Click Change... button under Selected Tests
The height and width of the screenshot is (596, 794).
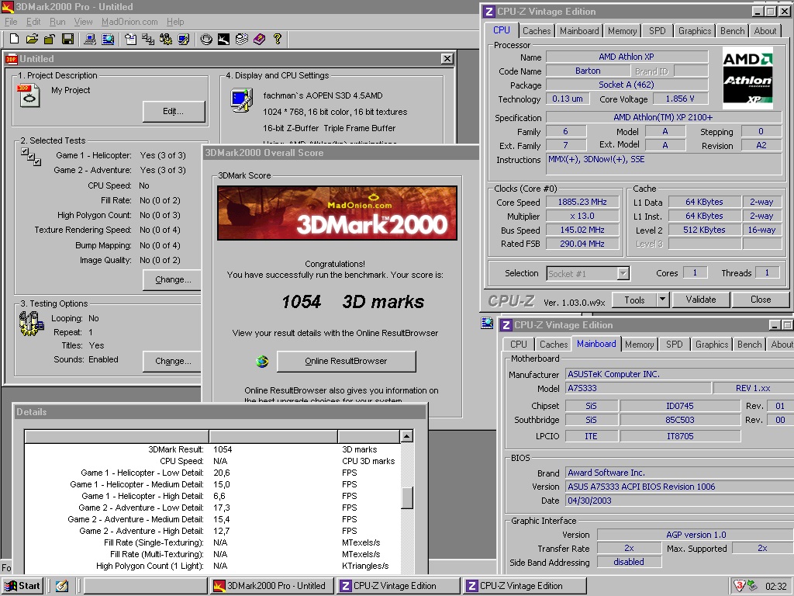pyautogui.click(x=173, y=279)
